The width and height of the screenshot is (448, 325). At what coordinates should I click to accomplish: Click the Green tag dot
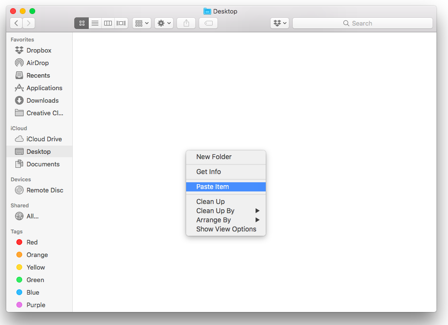pos(19,280)
